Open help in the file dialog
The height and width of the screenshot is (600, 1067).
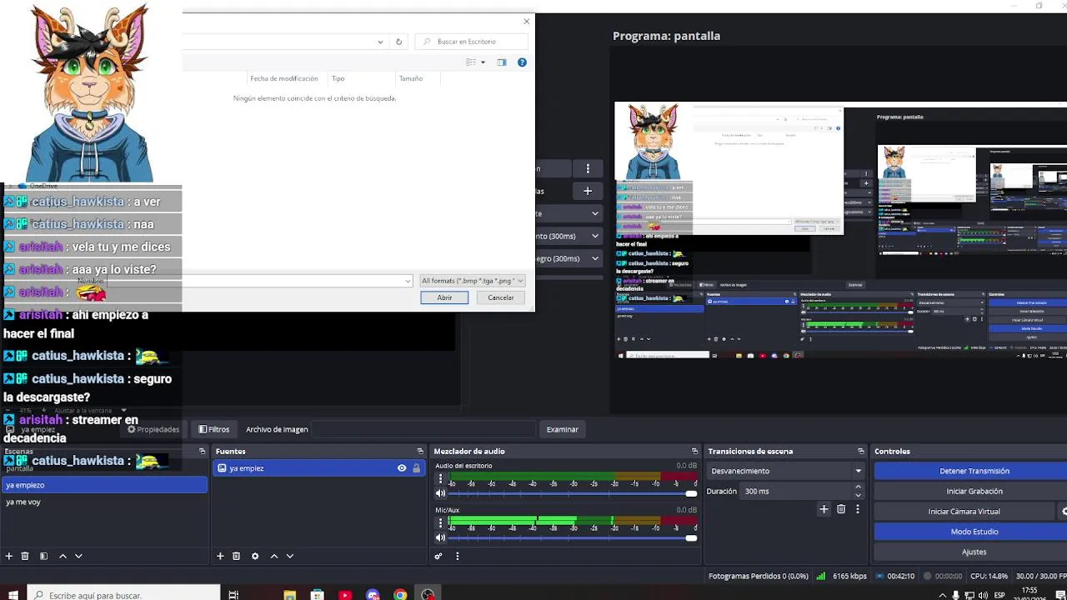(x=522, y=62)
